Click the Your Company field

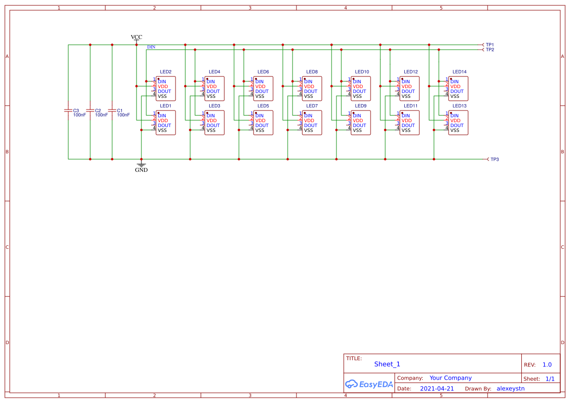[451, 378]
